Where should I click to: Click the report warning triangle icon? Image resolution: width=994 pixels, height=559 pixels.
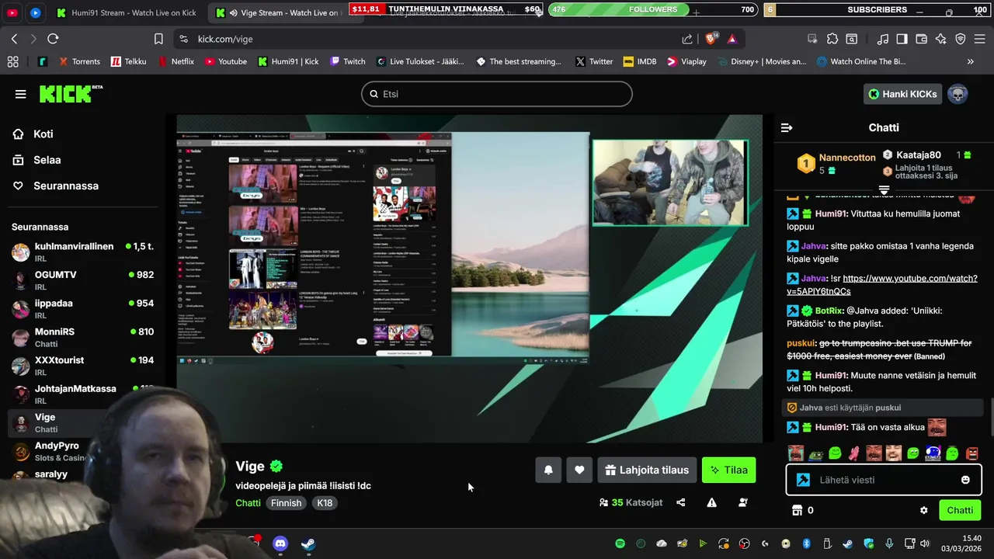point(711,502)
